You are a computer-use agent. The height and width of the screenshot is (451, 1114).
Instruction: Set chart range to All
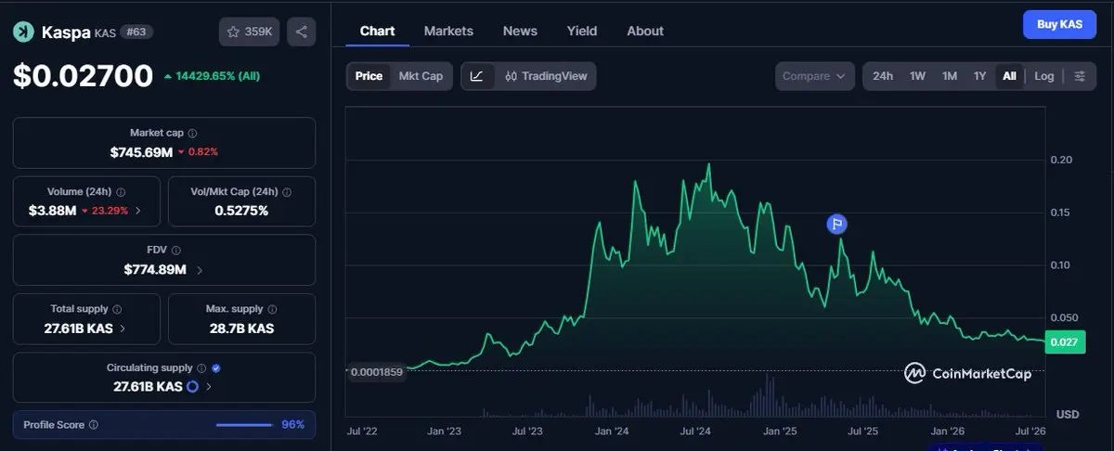(1009, 76)
